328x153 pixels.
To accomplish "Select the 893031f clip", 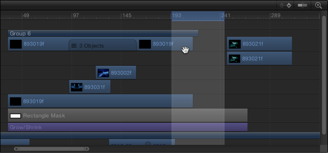I will tap(90, 87).
